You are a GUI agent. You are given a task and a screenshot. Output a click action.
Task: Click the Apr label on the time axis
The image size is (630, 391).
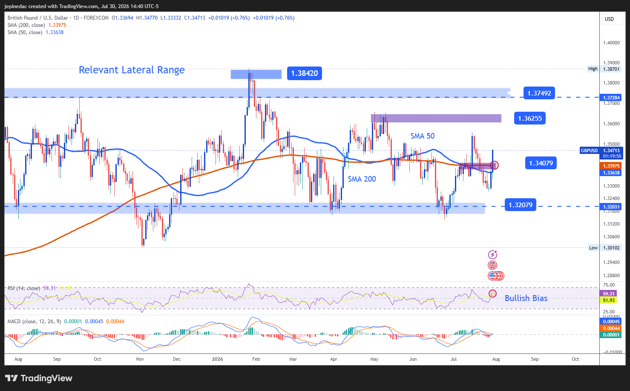coord(334,359)
